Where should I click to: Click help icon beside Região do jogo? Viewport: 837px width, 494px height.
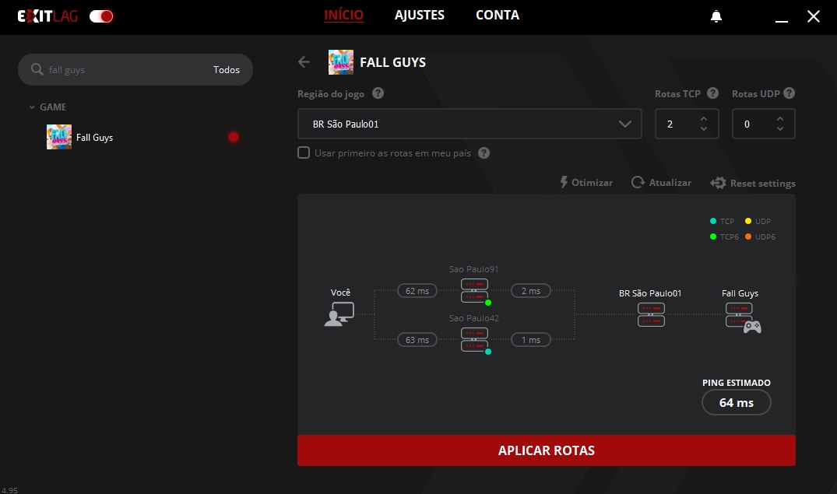click(x=378, y=93)
